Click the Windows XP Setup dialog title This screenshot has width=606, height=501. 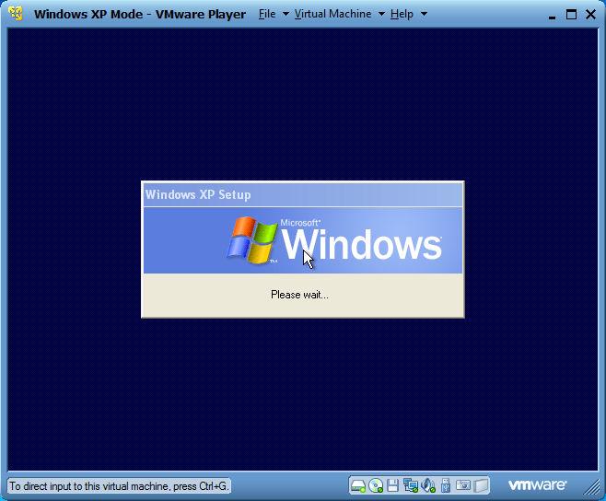198,194
